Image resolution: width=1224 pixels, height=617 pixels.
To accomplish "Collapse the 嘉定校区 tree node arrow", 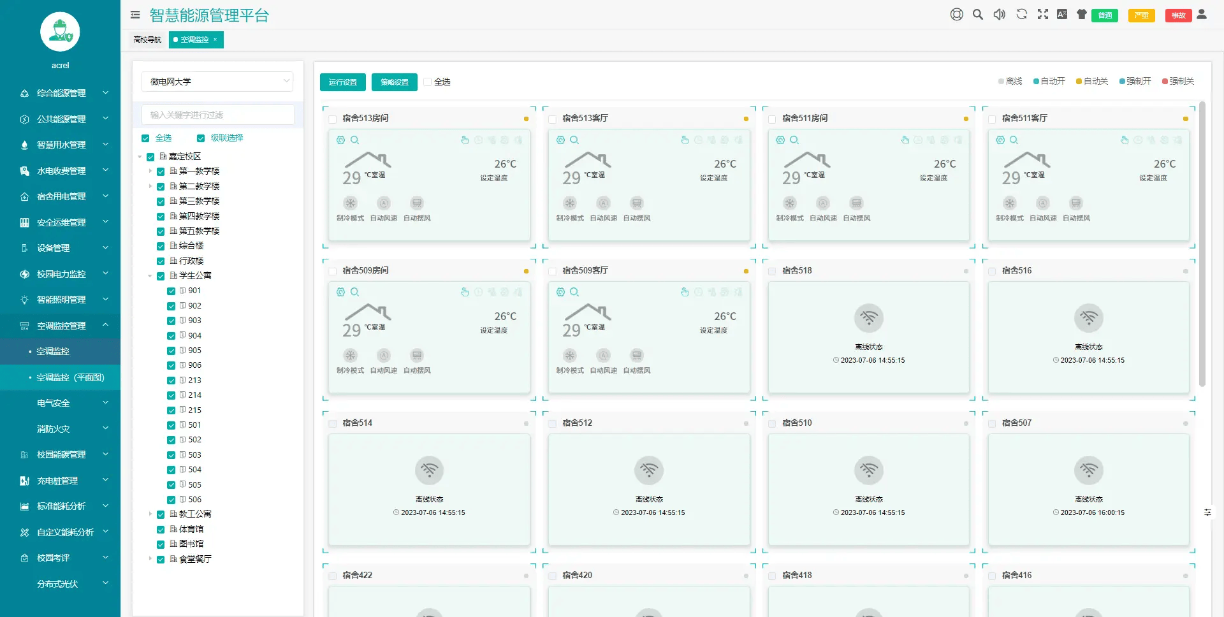I will click(140, 157).
